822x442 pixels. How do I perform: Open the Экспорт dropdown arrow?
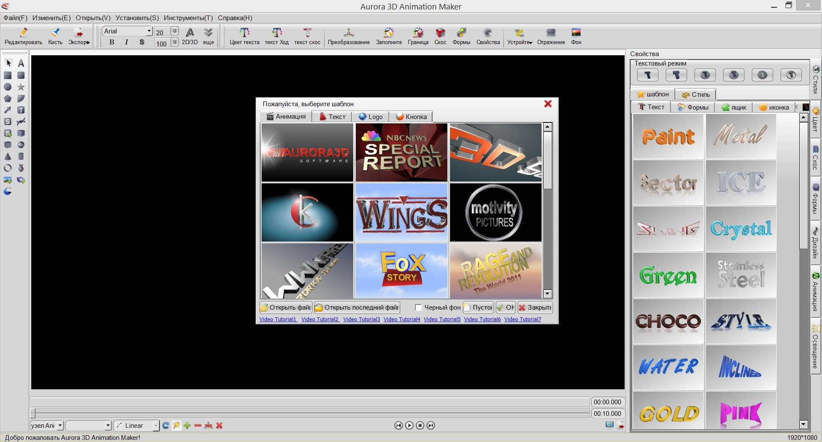click(x=88, y=42)
